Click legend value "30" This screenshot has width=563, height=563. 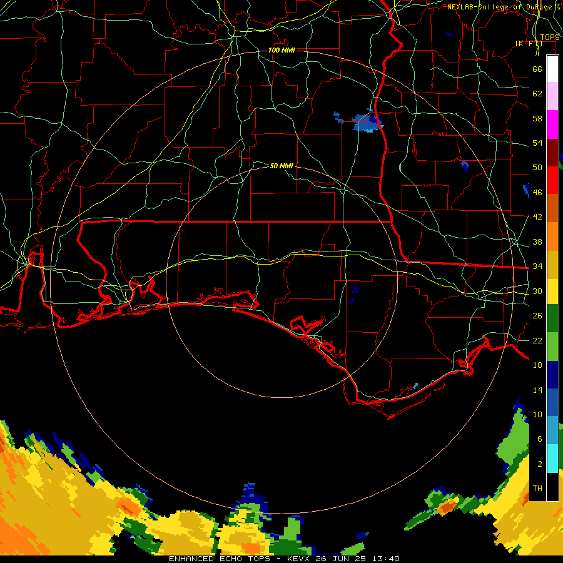click(x=537, y=291)
